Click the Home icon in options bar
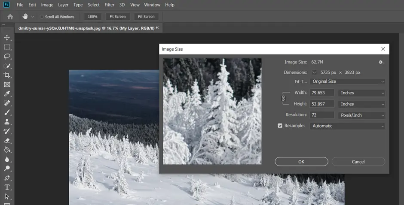Image resolution: width=404 pixels, height=205 pixels. pyautogui.click(x=10, y=17)
